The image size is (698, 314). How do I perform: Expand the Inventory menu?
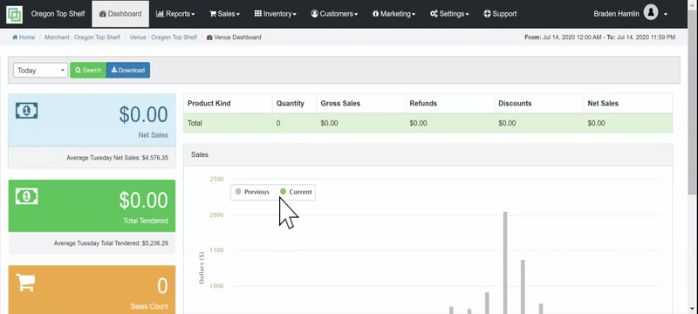(275, 14)
